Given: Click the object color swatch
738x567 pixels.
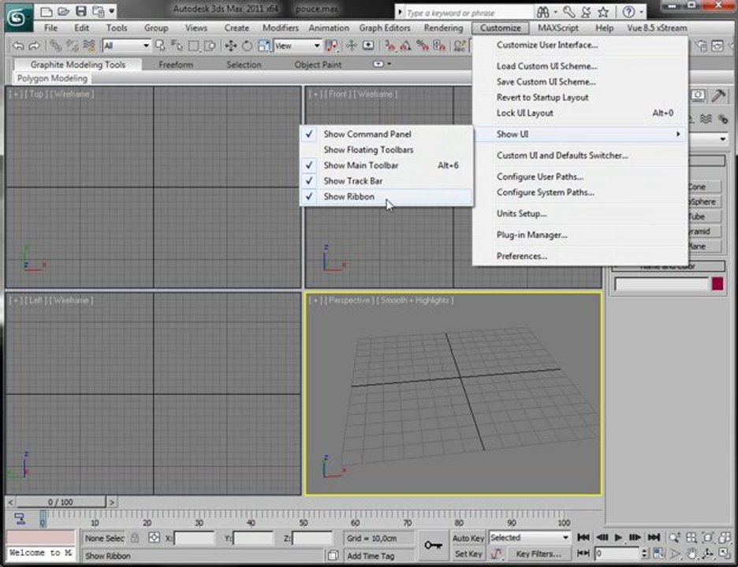Looking at the screenshot, I should 717,284.
